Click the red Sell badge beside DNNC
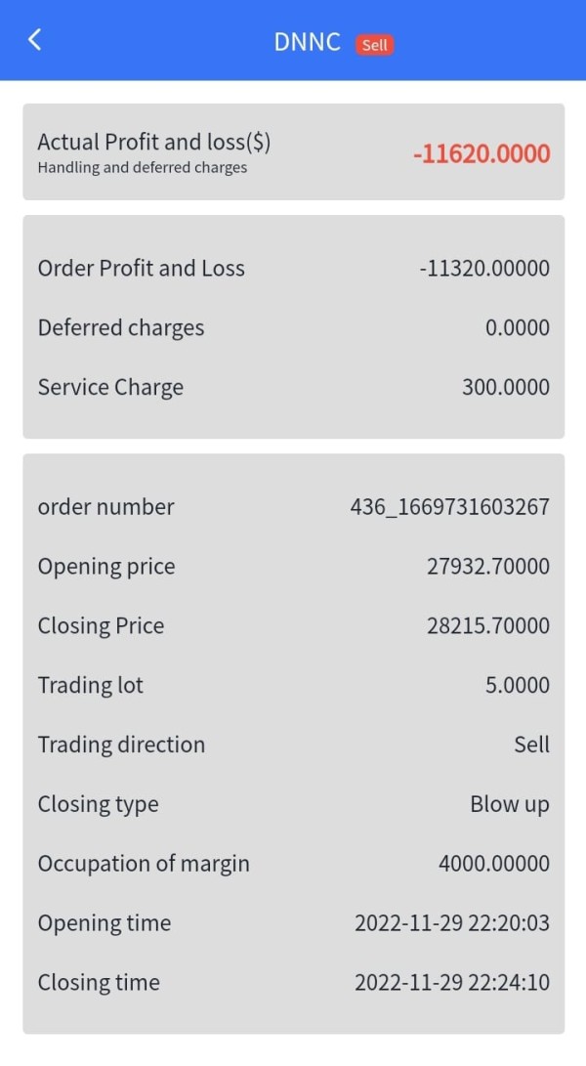586x1066 pixels. pyautogui.click(x=374, y=45)
